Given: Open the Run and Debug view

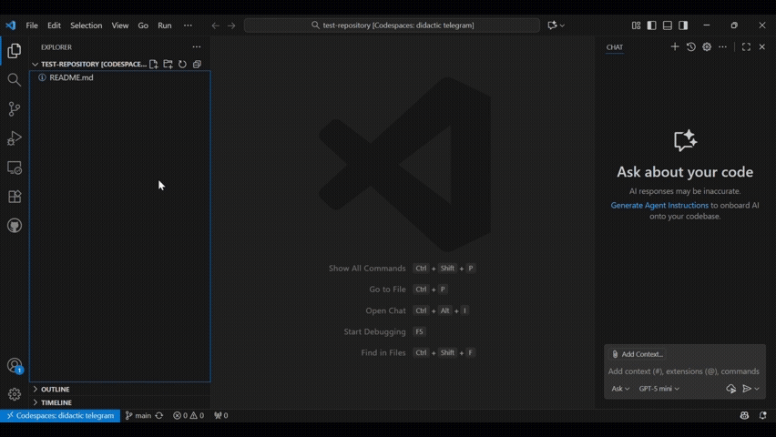Looking at the screenshot, I should tap(15, 138).
